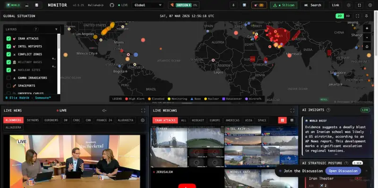Uncheck the Nuclear Sites layer
The image size is (378, 188).
[9, 70]
